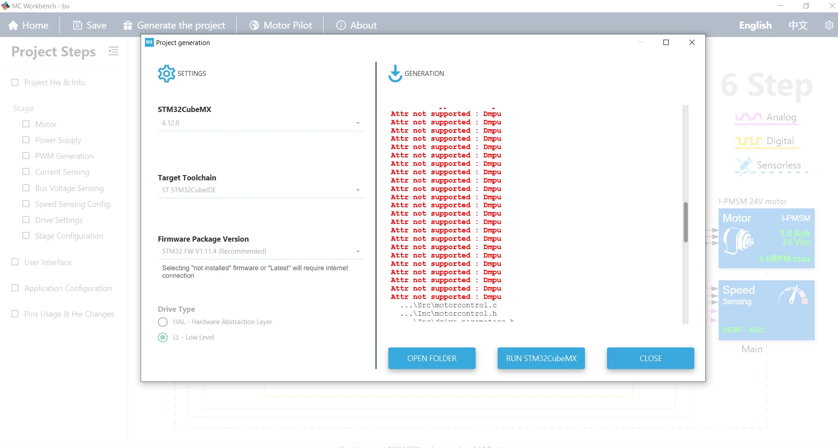Click the Home house icon
This screenshot has height=448, width=838.
13,25
